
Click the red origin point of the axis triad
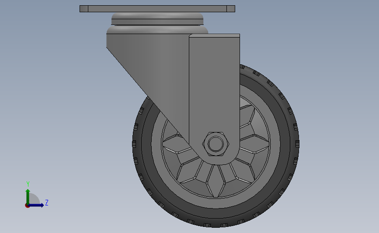(x=27, y=206)
